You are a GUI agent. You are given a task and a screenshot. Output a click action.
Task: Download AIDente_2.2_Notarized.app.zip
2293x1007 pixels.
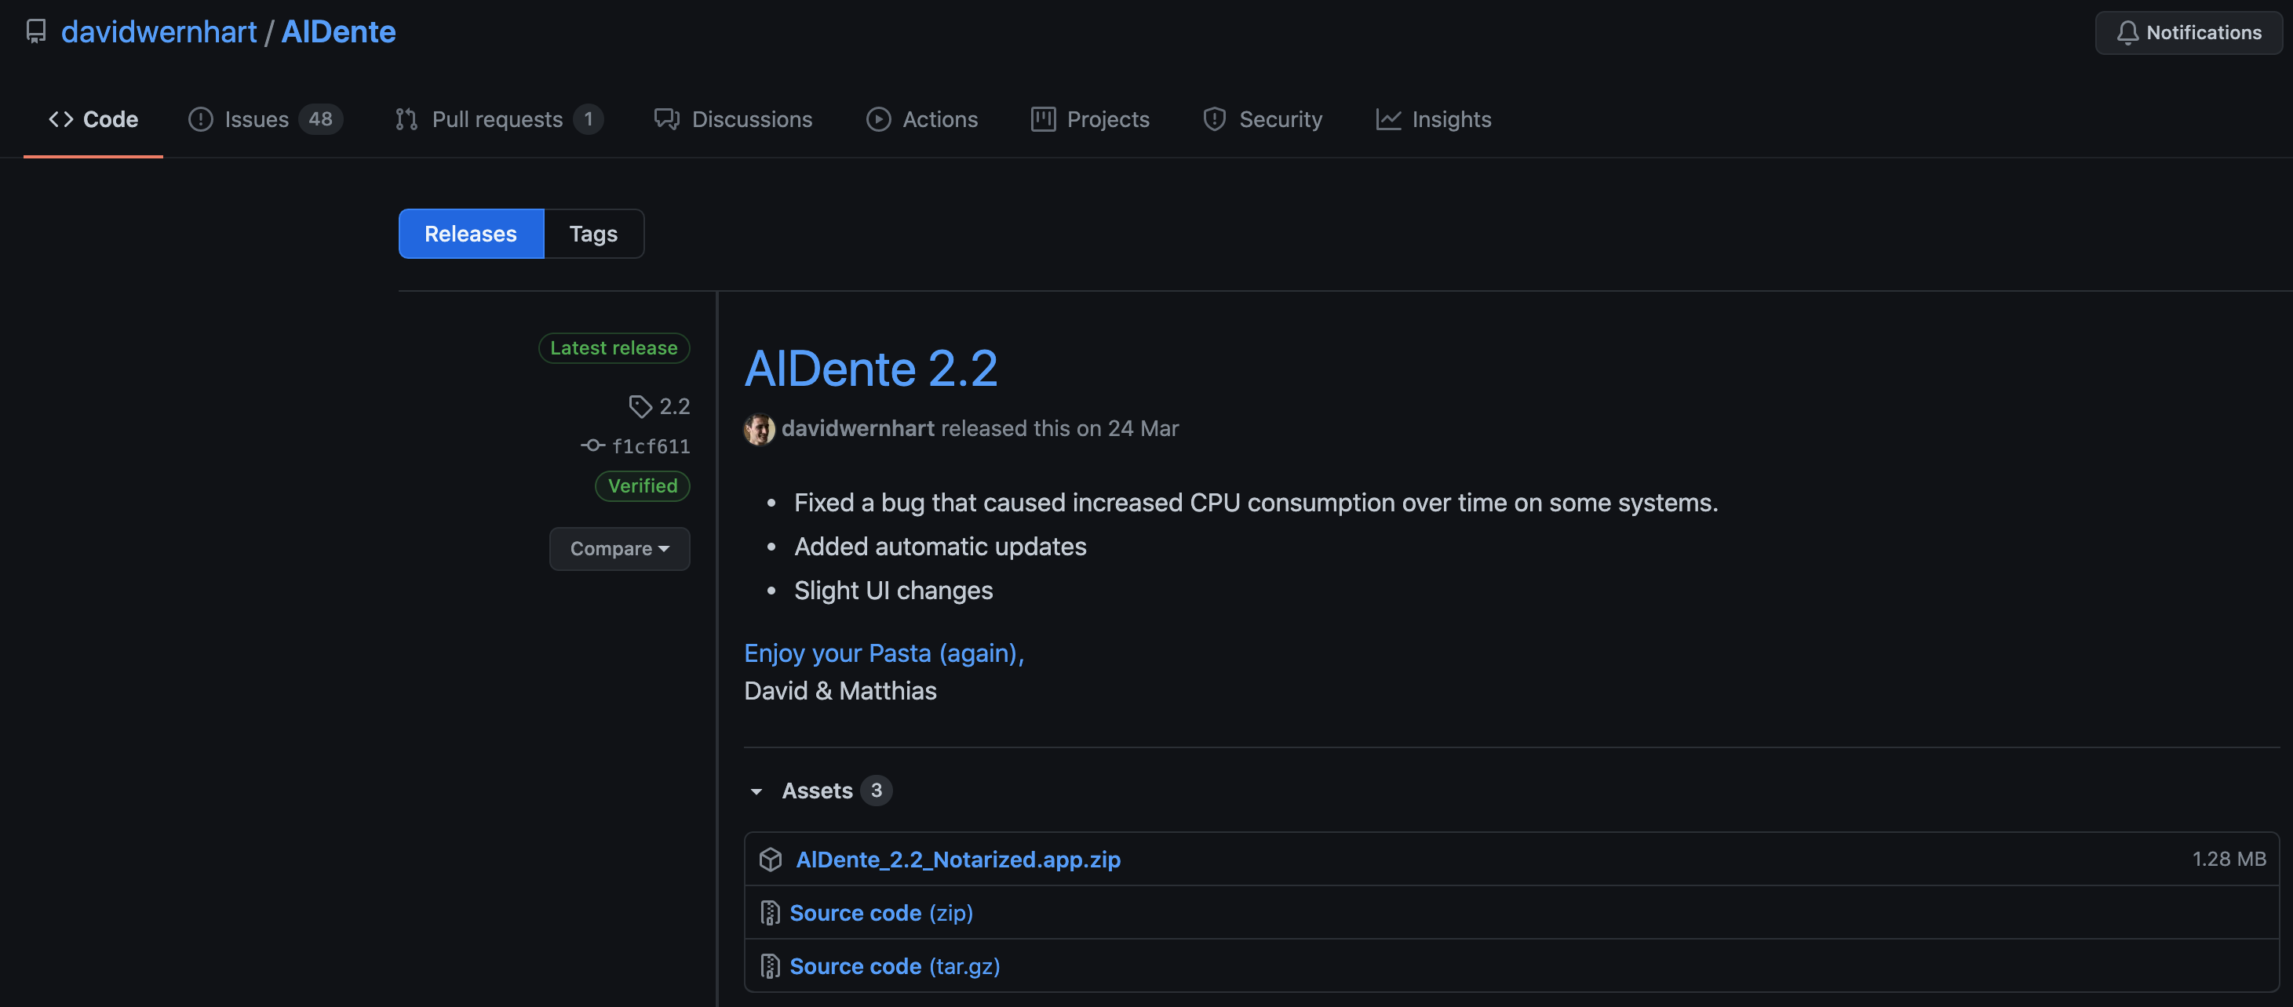click(958, 858)
